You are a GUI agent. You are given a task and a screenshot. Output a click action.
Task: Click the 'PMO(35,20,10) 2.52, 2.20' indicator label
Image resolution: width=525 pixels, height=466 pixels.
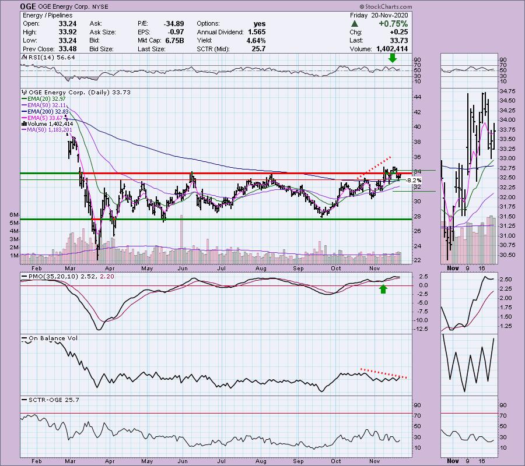[x=71, y=277]
